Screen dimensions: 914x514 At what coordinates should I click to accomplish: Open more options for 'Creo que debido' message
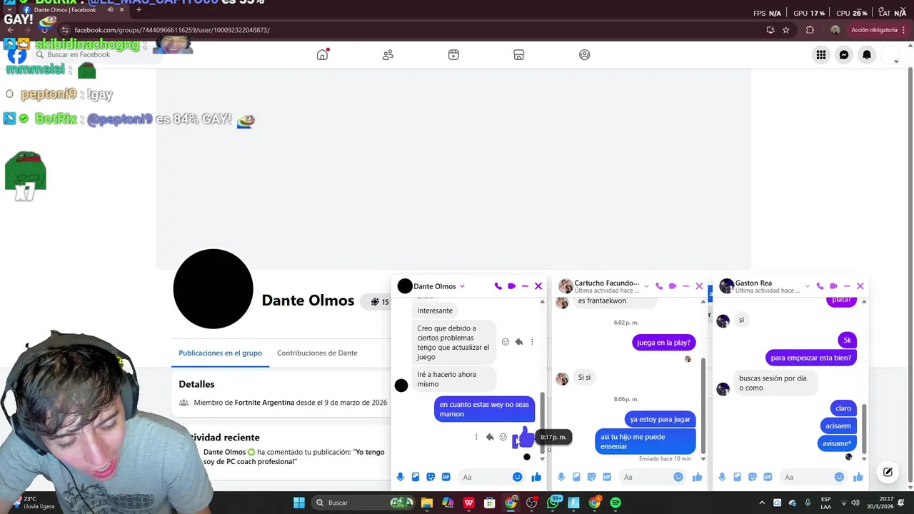[532, 342]
